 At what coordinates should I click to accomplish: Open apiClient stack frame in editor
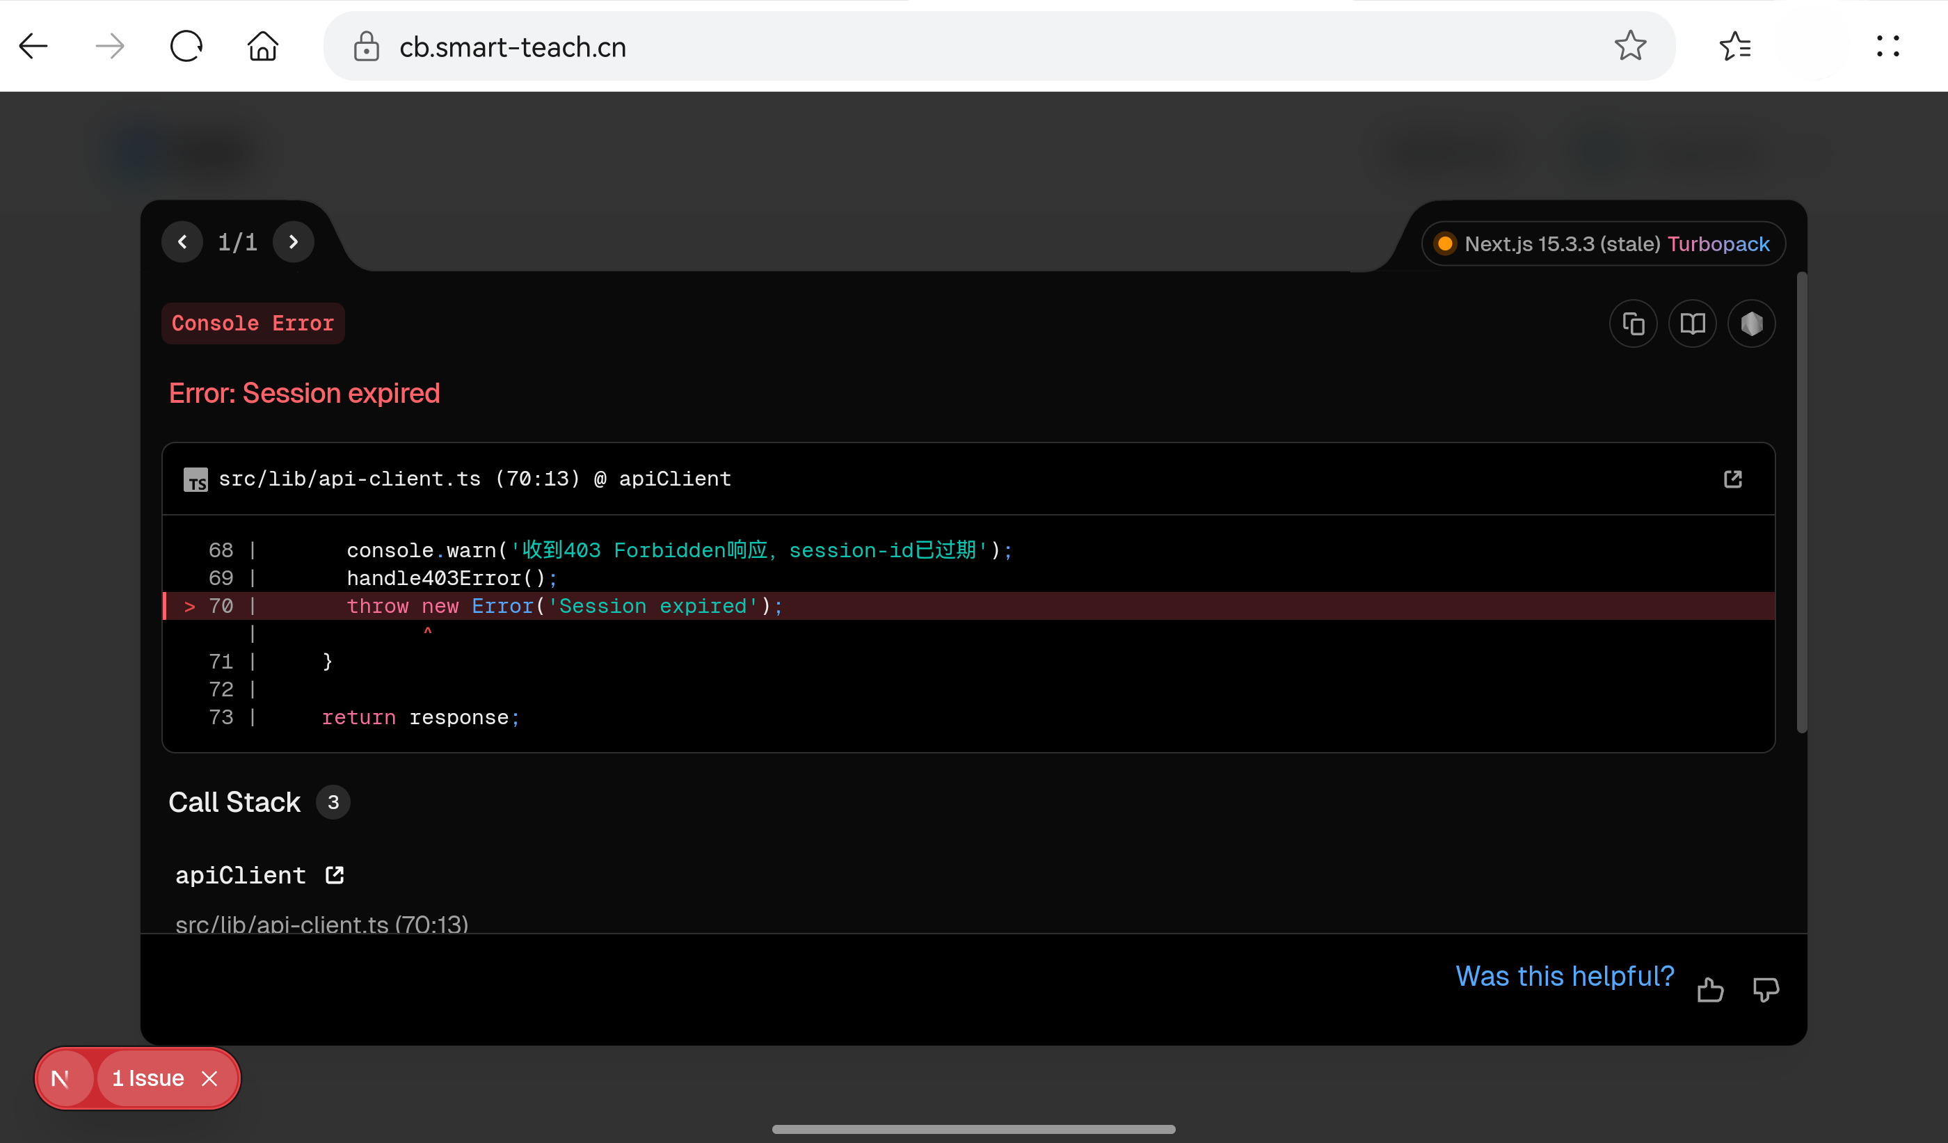[x=335, y=875]
